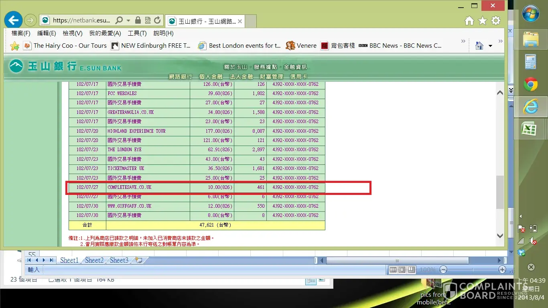Switch Excel to Normal view button
Viewport: 548px width, 308px height.
coord(393,270)
